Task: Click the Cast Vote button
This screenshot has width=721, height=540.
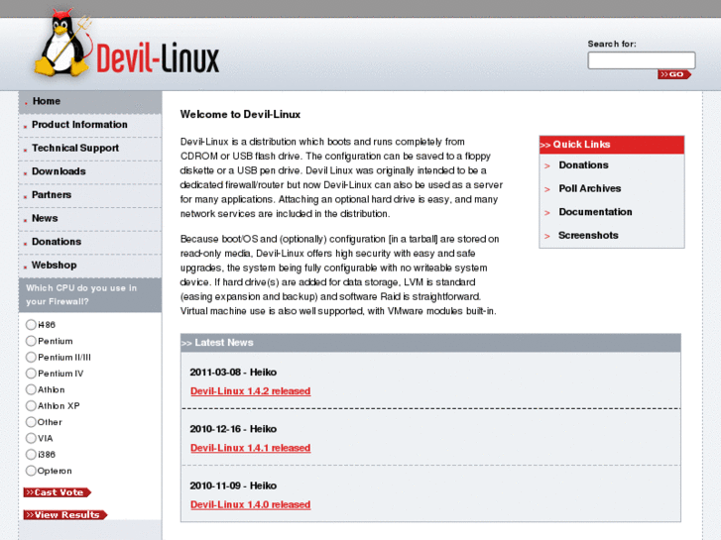Action: 57,492
